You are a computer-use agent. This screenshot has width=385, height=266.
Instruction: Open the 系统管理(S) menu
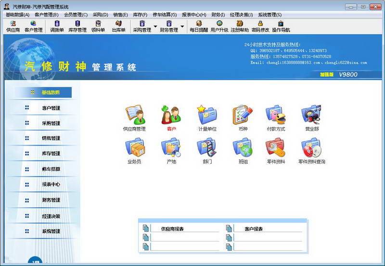click(269, 15)
